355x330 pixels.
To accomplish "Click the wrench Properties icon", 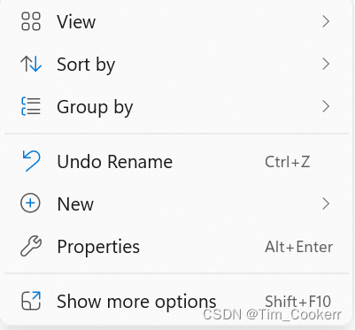I will (x=31, y=246).
